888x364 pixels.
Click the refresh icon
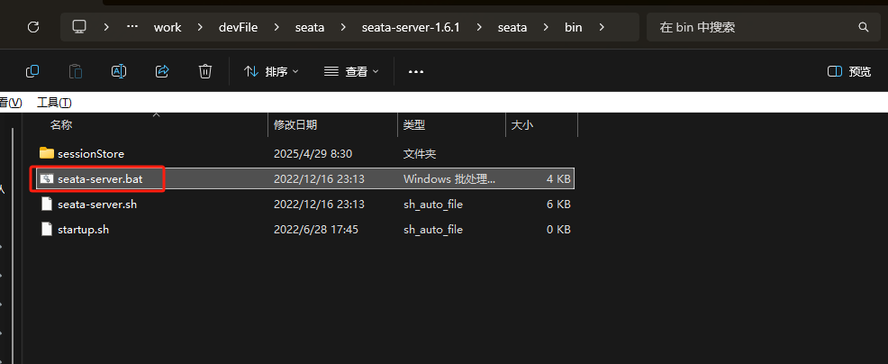(33, 27)
